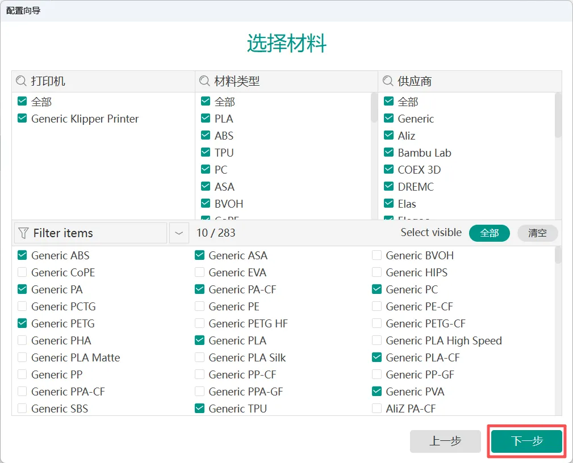Check Generic PP-GF filament

(377, 374)
